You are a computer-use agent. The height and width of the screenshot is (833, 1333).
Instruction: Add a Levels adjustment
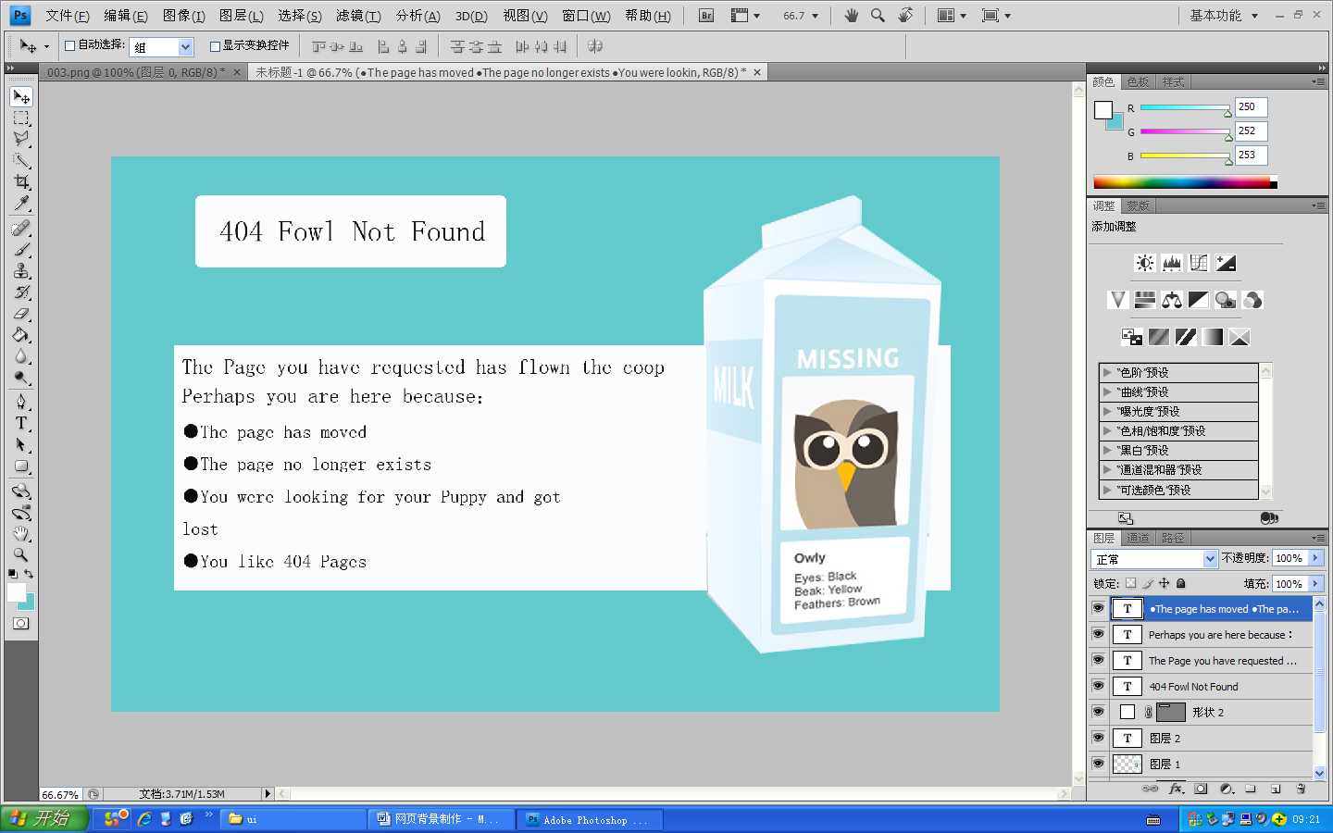click(x=1172, y=263)
